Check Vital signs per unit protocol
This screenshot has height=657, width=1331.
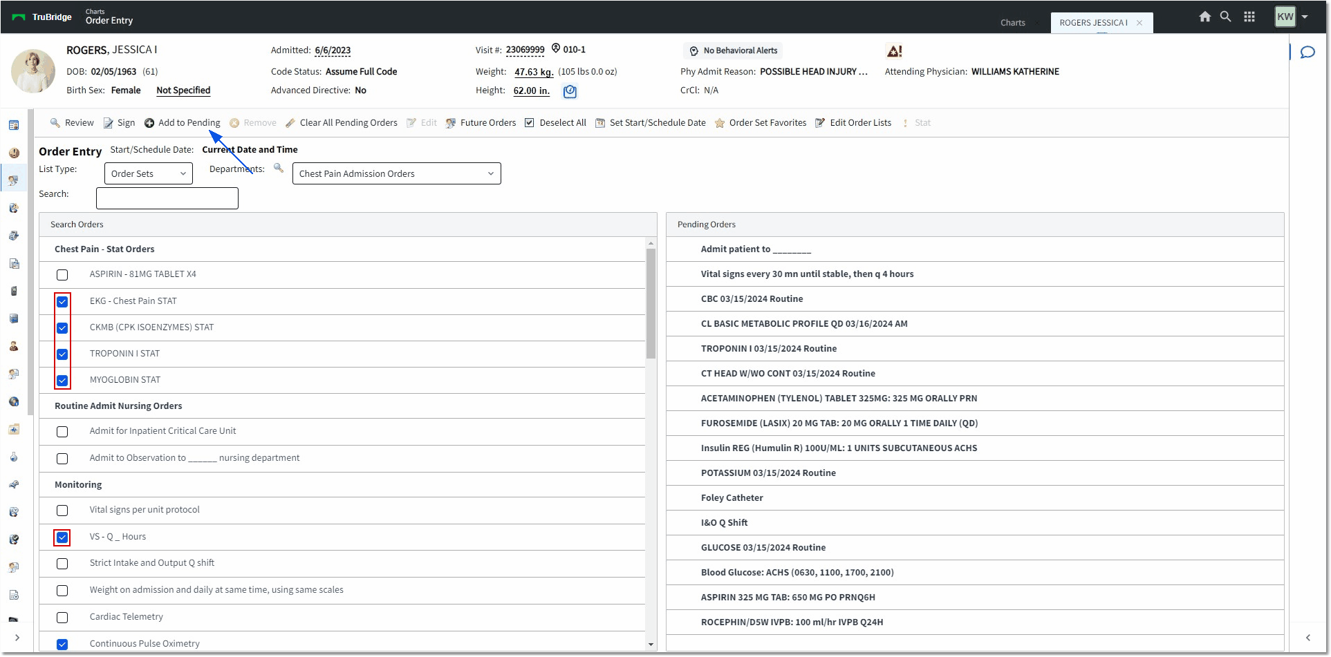pyautogui.click(x=62, y=511)
